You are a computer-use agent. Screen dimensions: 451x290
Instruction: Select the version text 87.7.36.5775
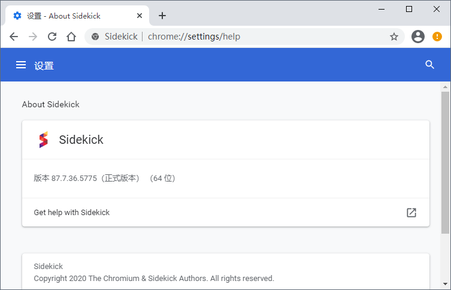[x=74, y=179]
